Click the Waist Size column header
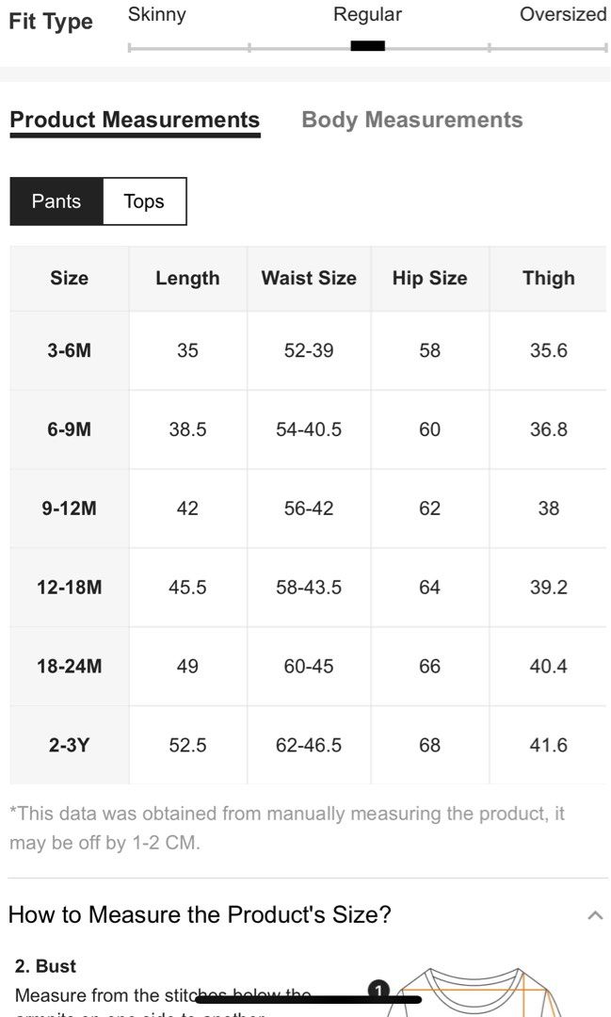Image resolution: width=611 pixels, height=1017 pixels. pos(309,278)
